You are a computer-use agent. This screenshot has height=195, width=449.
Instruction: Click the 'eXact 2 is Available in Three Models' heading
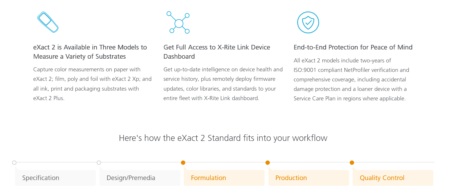pyautogui.click(x=90, y=52)
